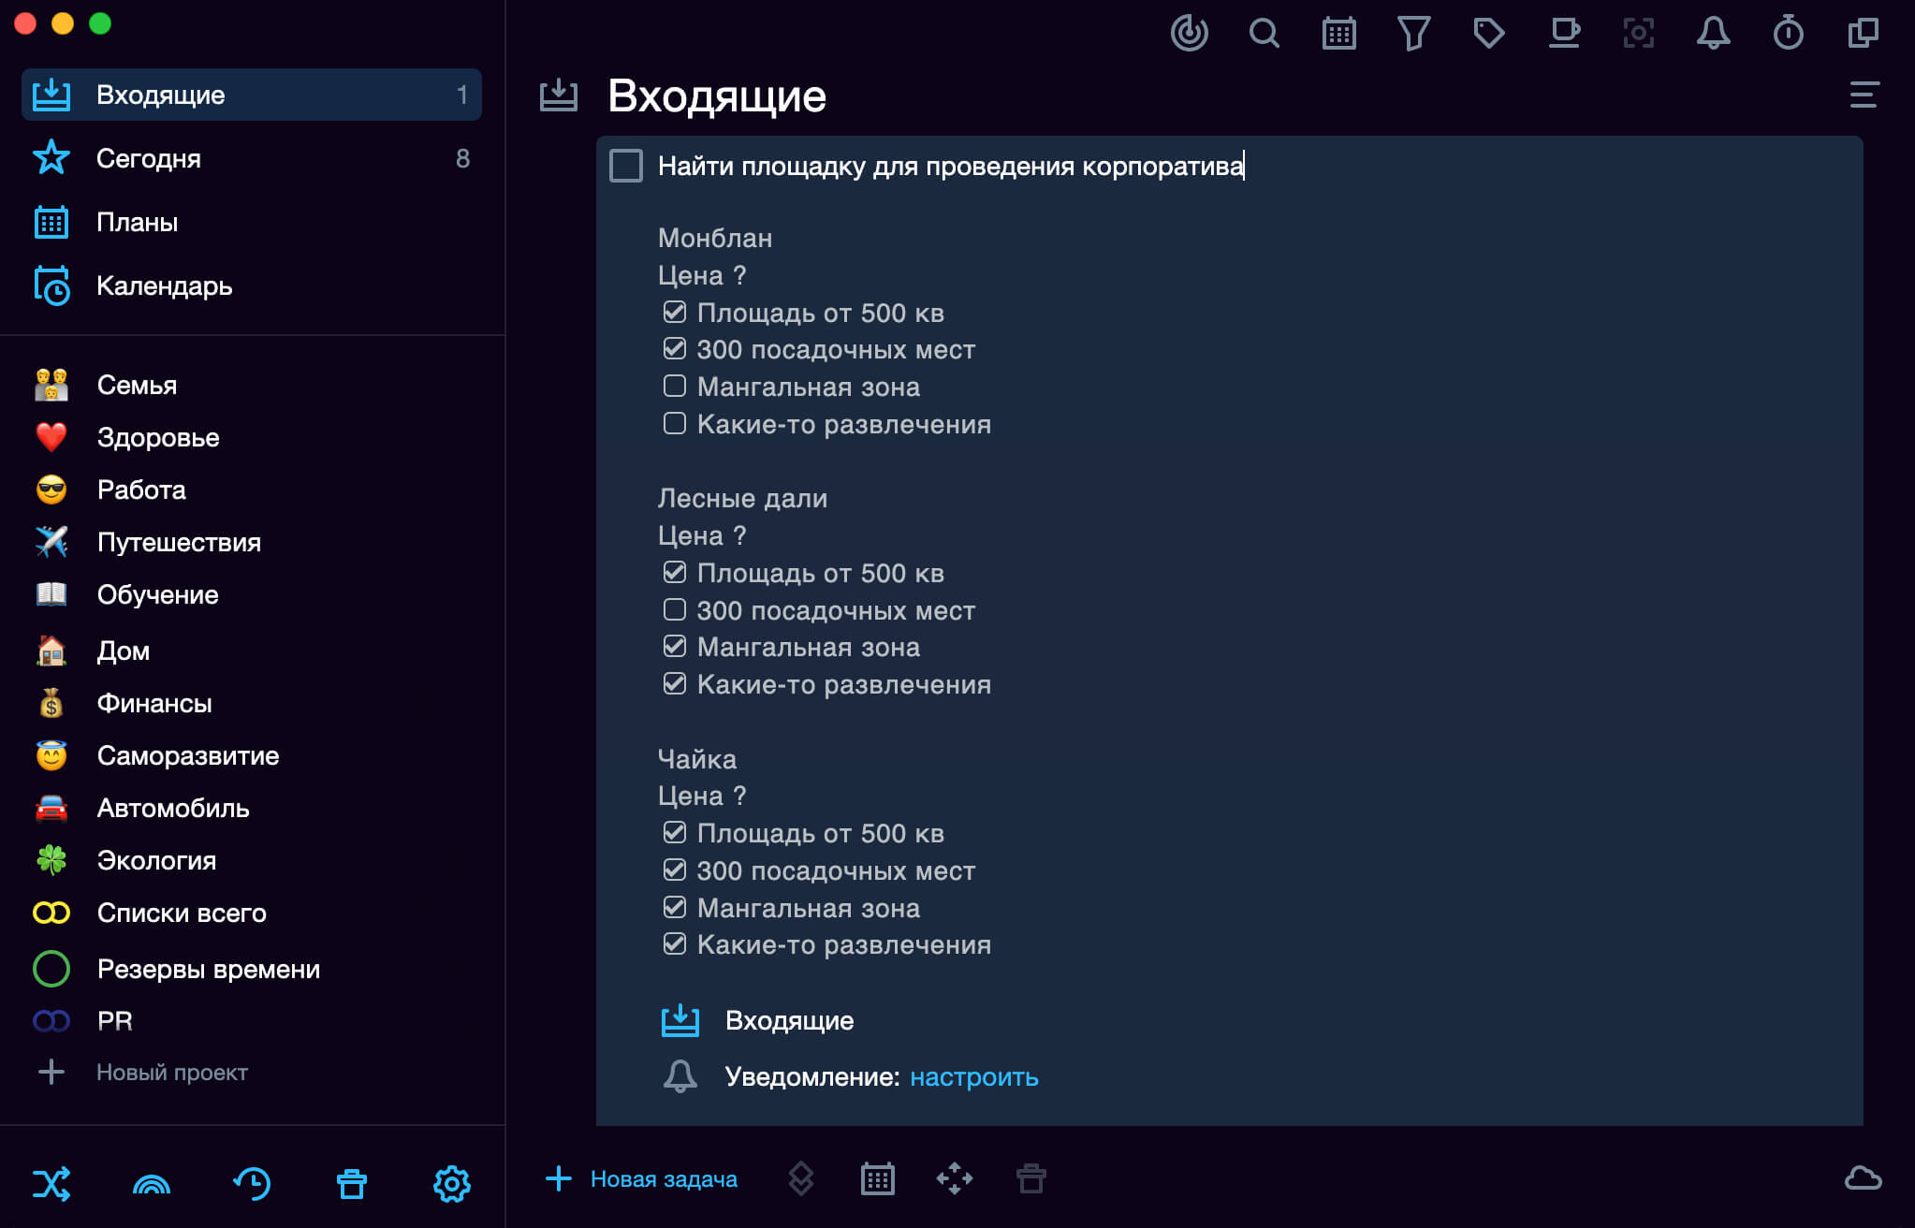Check 300 посадочных мест under Лесные дали
1915x1228 pixels.
point(675,609)
